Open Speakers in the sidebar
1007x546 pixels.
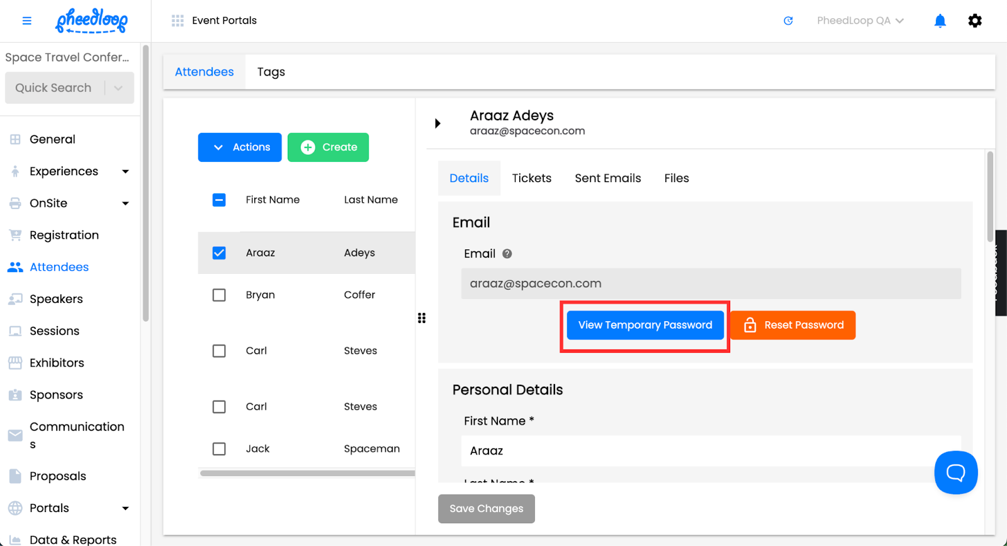pyautogui.click(x=56, y=299)
